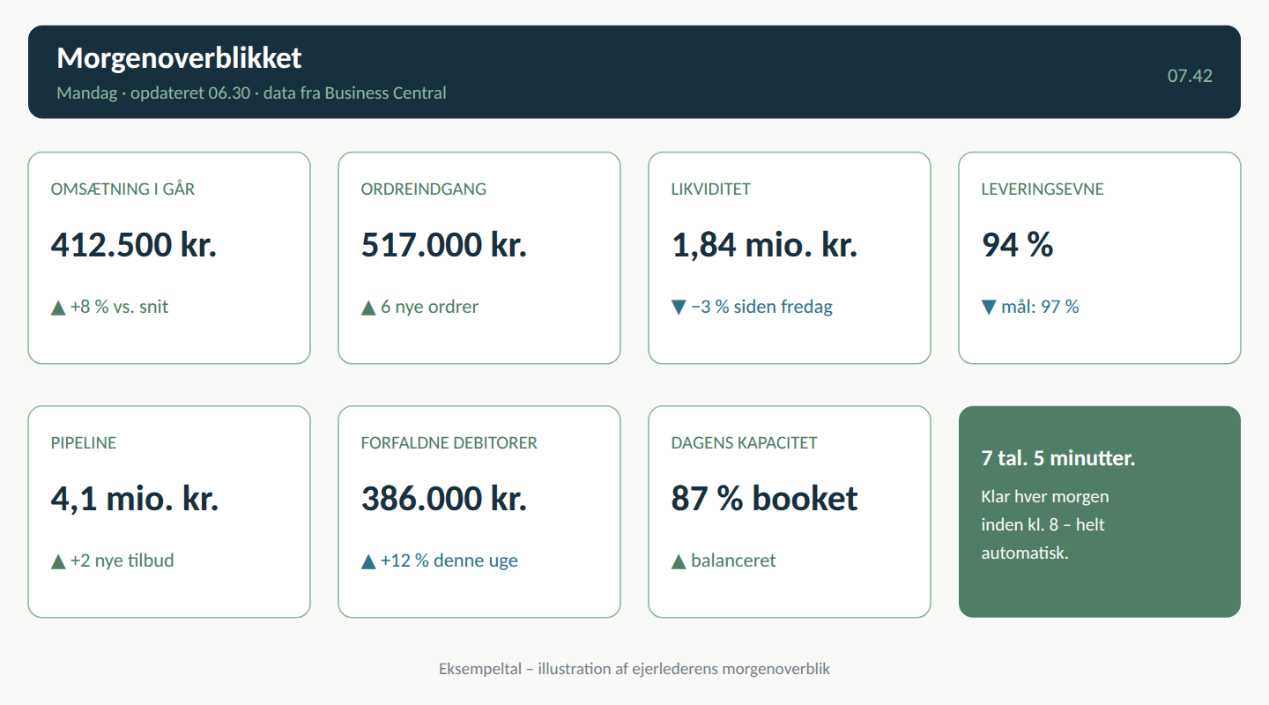The height and width of the screenshot is (705, 1269).
Task: Click the down triangle beside −3 % siden fredag
Action: 679,308
